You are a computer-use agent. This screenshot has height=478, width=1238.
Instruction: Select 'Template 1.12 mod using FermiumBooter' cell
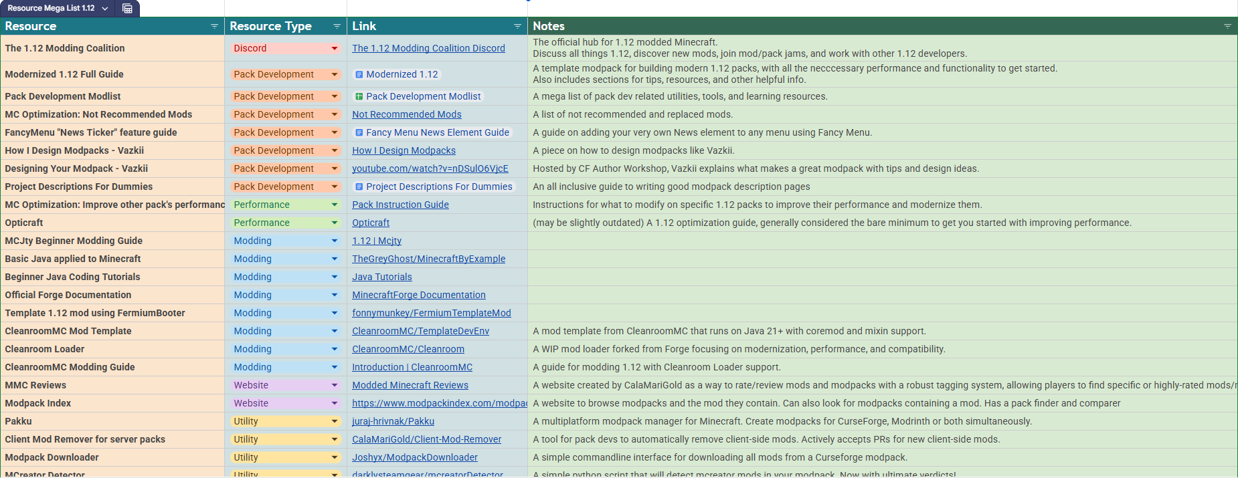(112, 313)
